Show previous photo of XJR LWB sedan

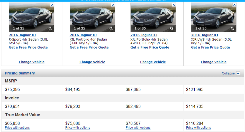(x=197, y=16)
